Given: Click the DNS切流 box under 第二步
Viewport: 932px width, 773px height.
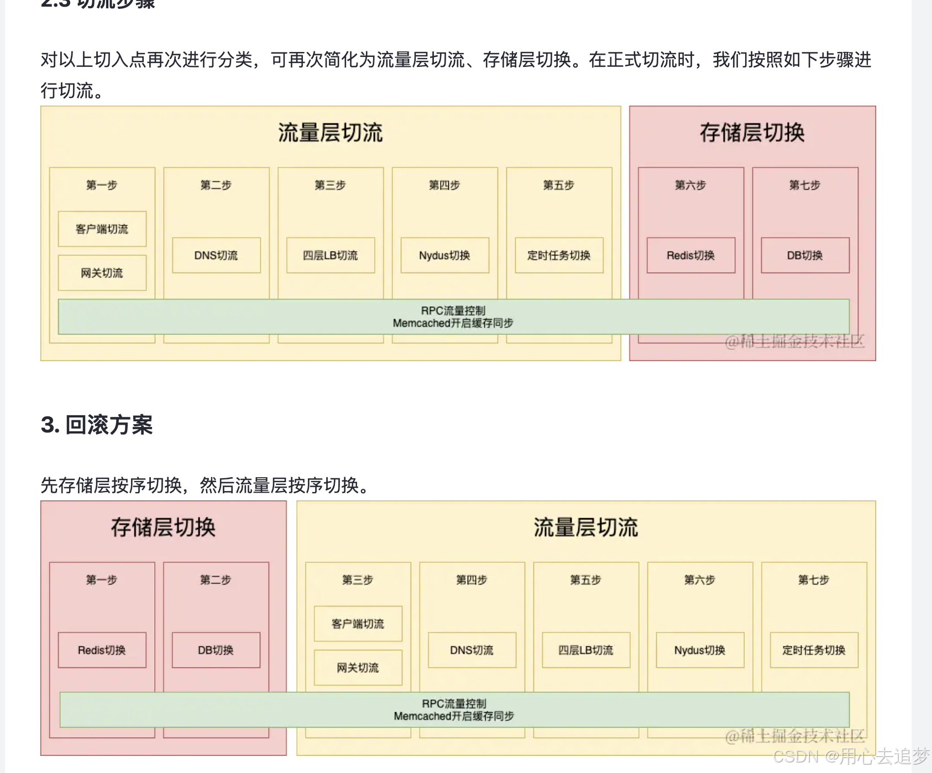Looking at the screenshot, I should click(216, 255).
